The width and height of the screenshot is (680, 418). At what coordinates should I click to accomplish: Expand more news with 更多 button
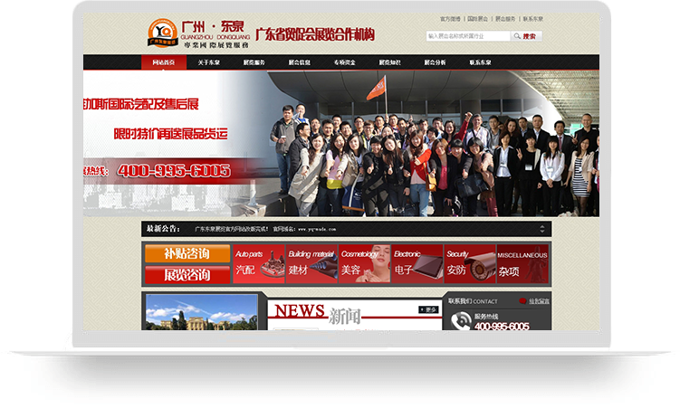coord(428,309)
